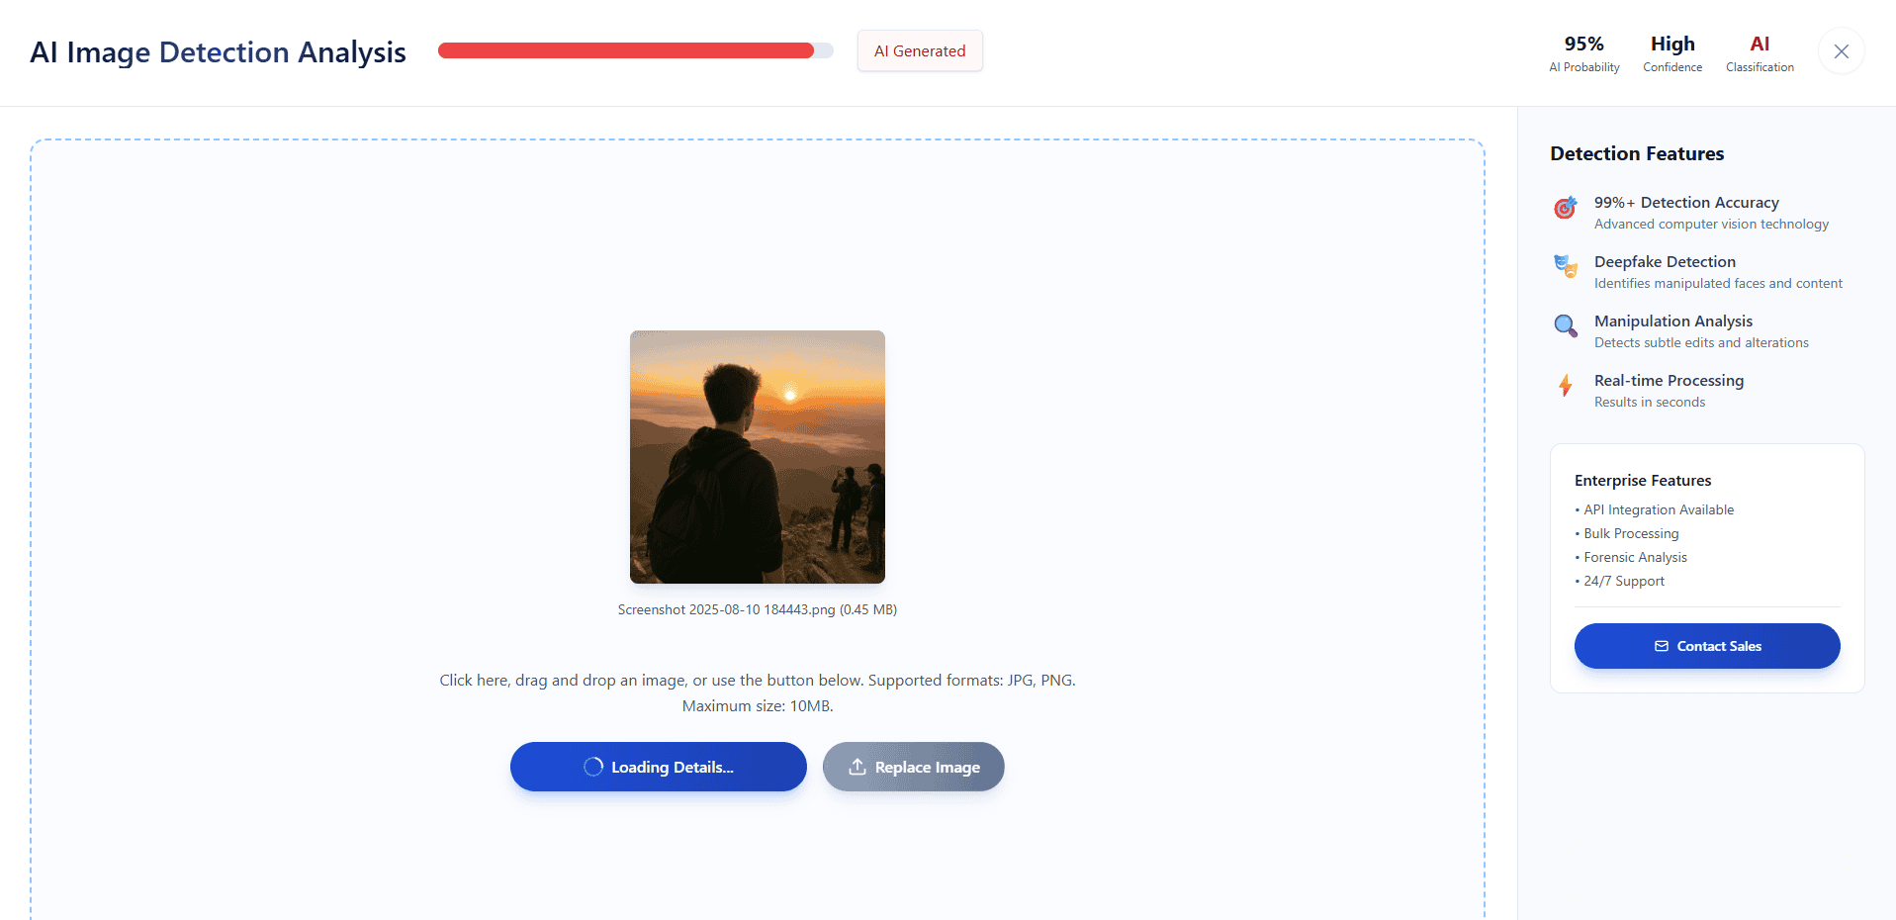
Task: Click the lightning bolt Real-time Processing icon
Action: click(1565, 385)
